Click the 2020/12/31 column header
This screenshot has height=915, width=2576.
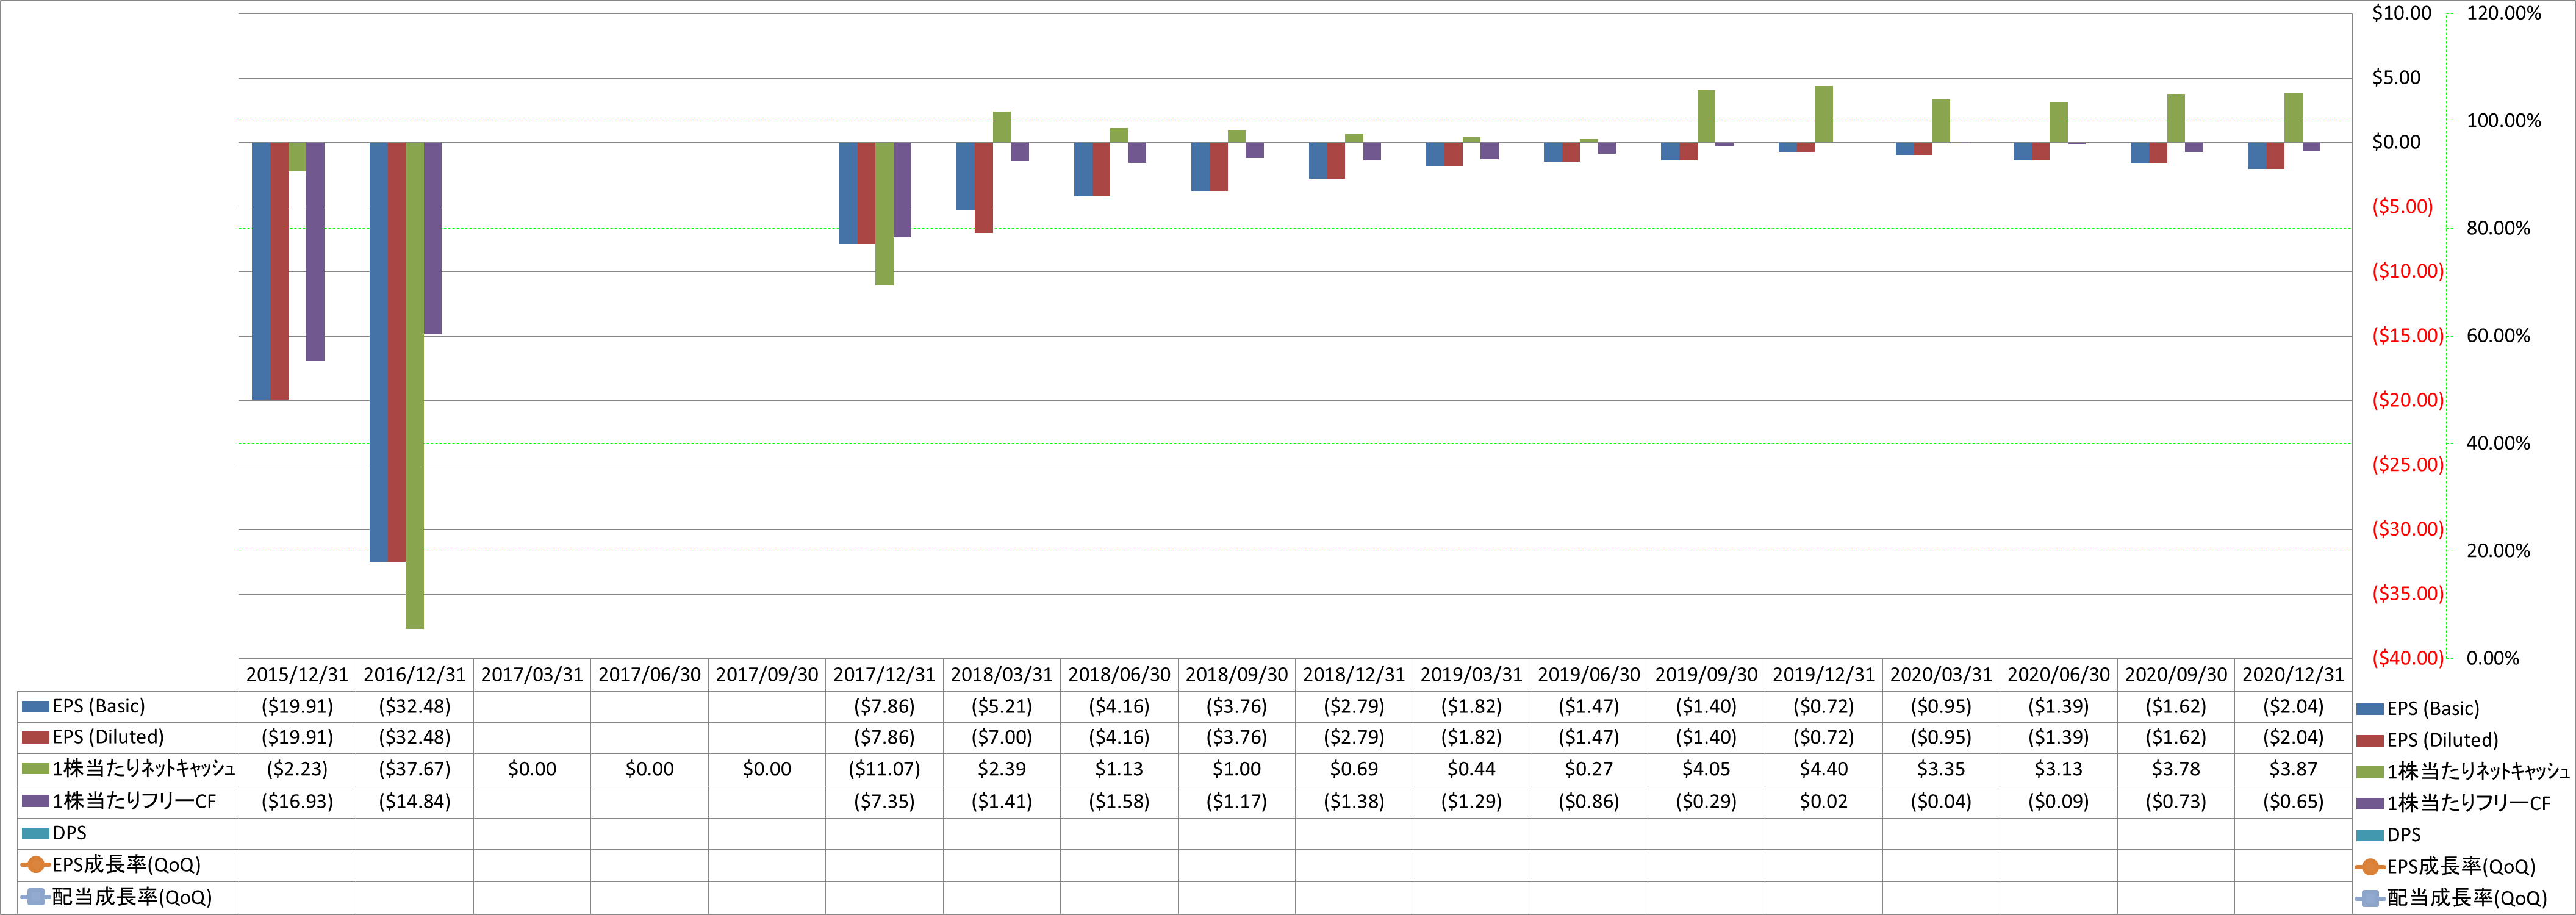(2293, 675)
